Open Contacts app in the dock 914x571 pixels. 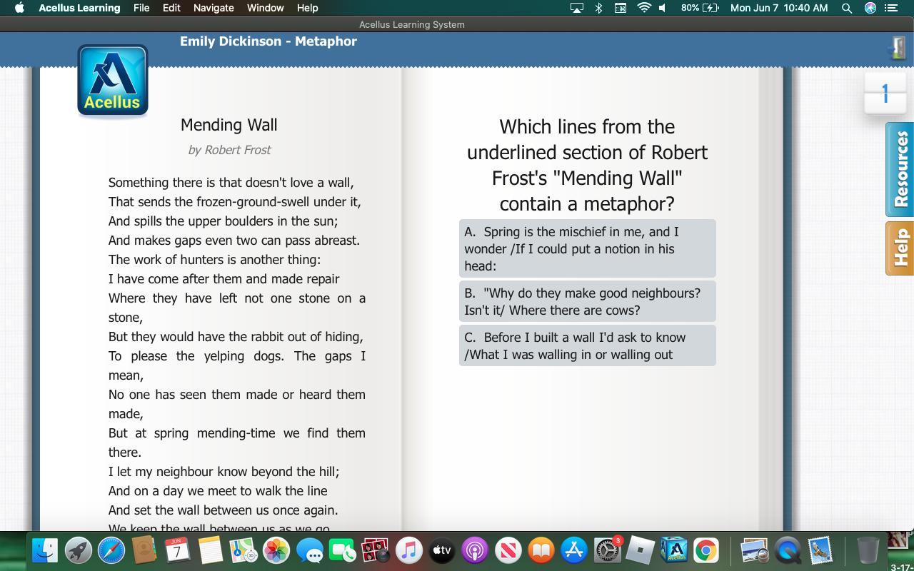click(144, 550)
